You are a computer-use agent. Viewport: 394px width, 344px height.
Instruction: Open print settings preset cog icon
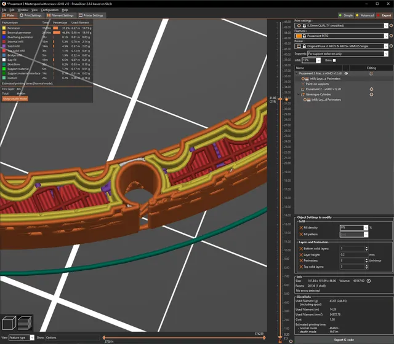coord(391,26)
